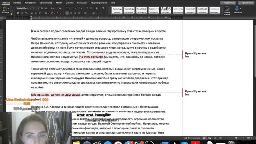
Task: Apply superscript formatting (x with upper 2)
Action: [x=40, y=13]
